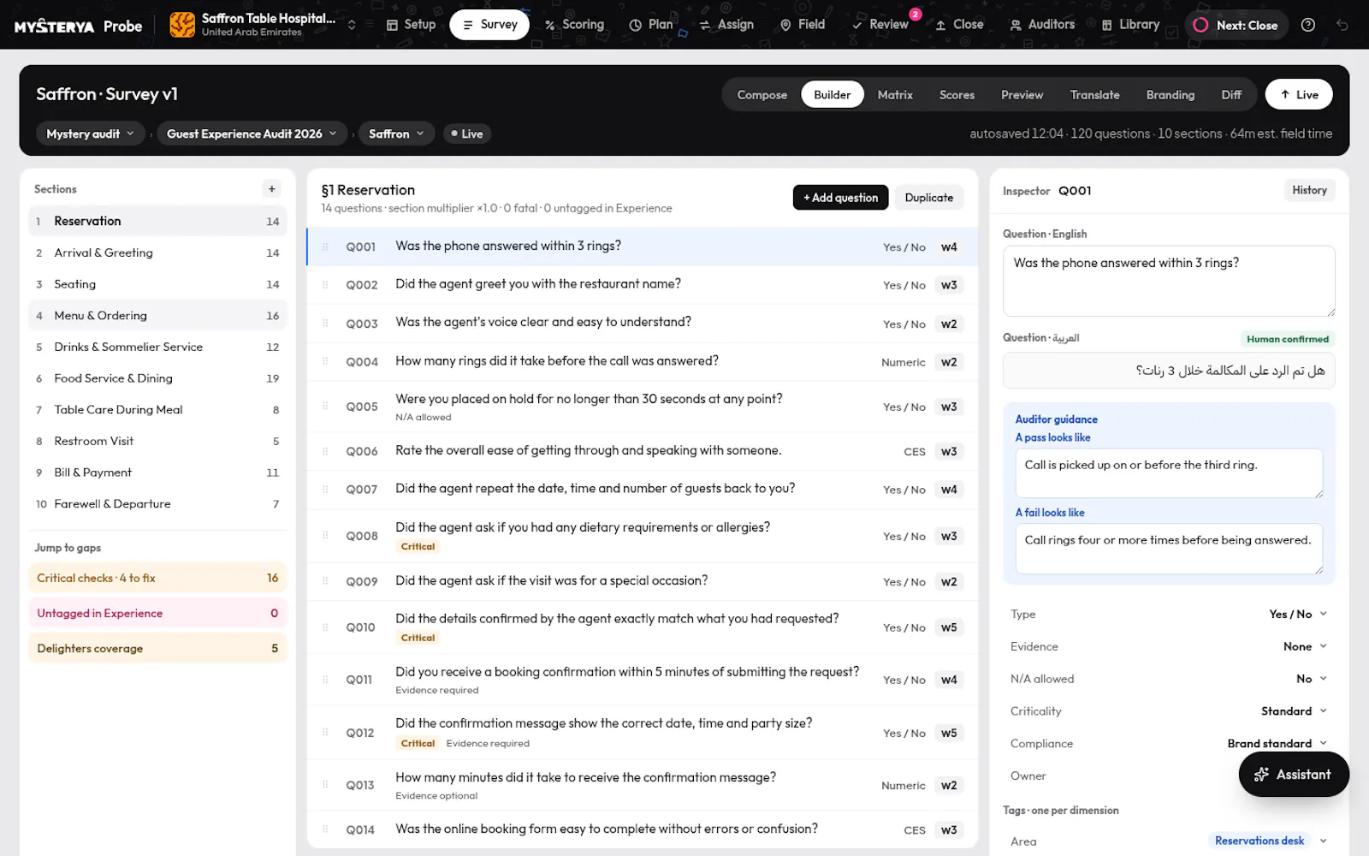Viewport: 1369px width, 856px height.
Task: Click the undo arrow icon in top bar
Action: click(1342, 25)
